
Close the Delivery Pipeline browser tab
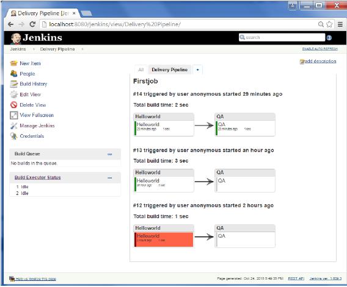click(74, 13)
